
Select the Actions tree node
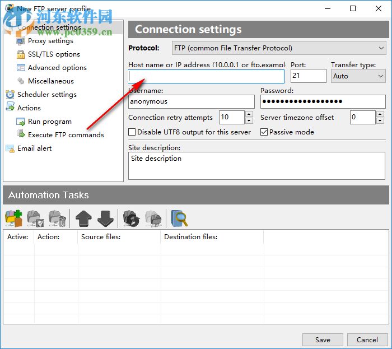point(29,108)
